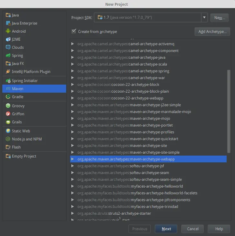Expand camel-archetype-activemq node

click(73, 44)
